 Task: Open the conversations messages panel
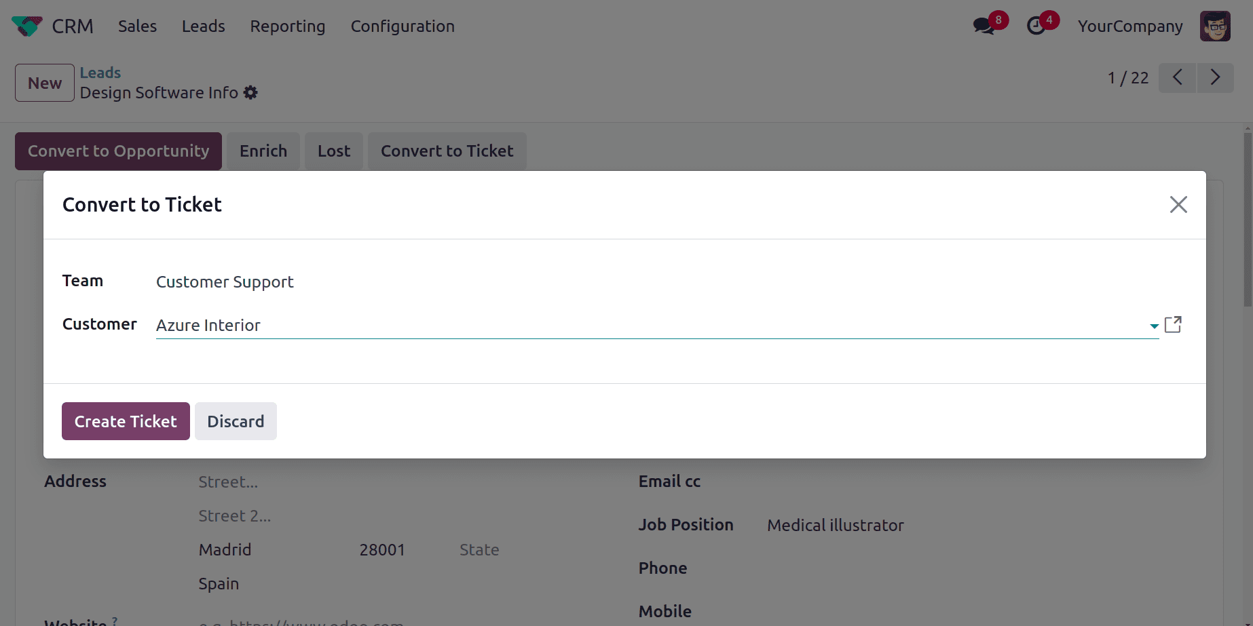click(984, 26)
